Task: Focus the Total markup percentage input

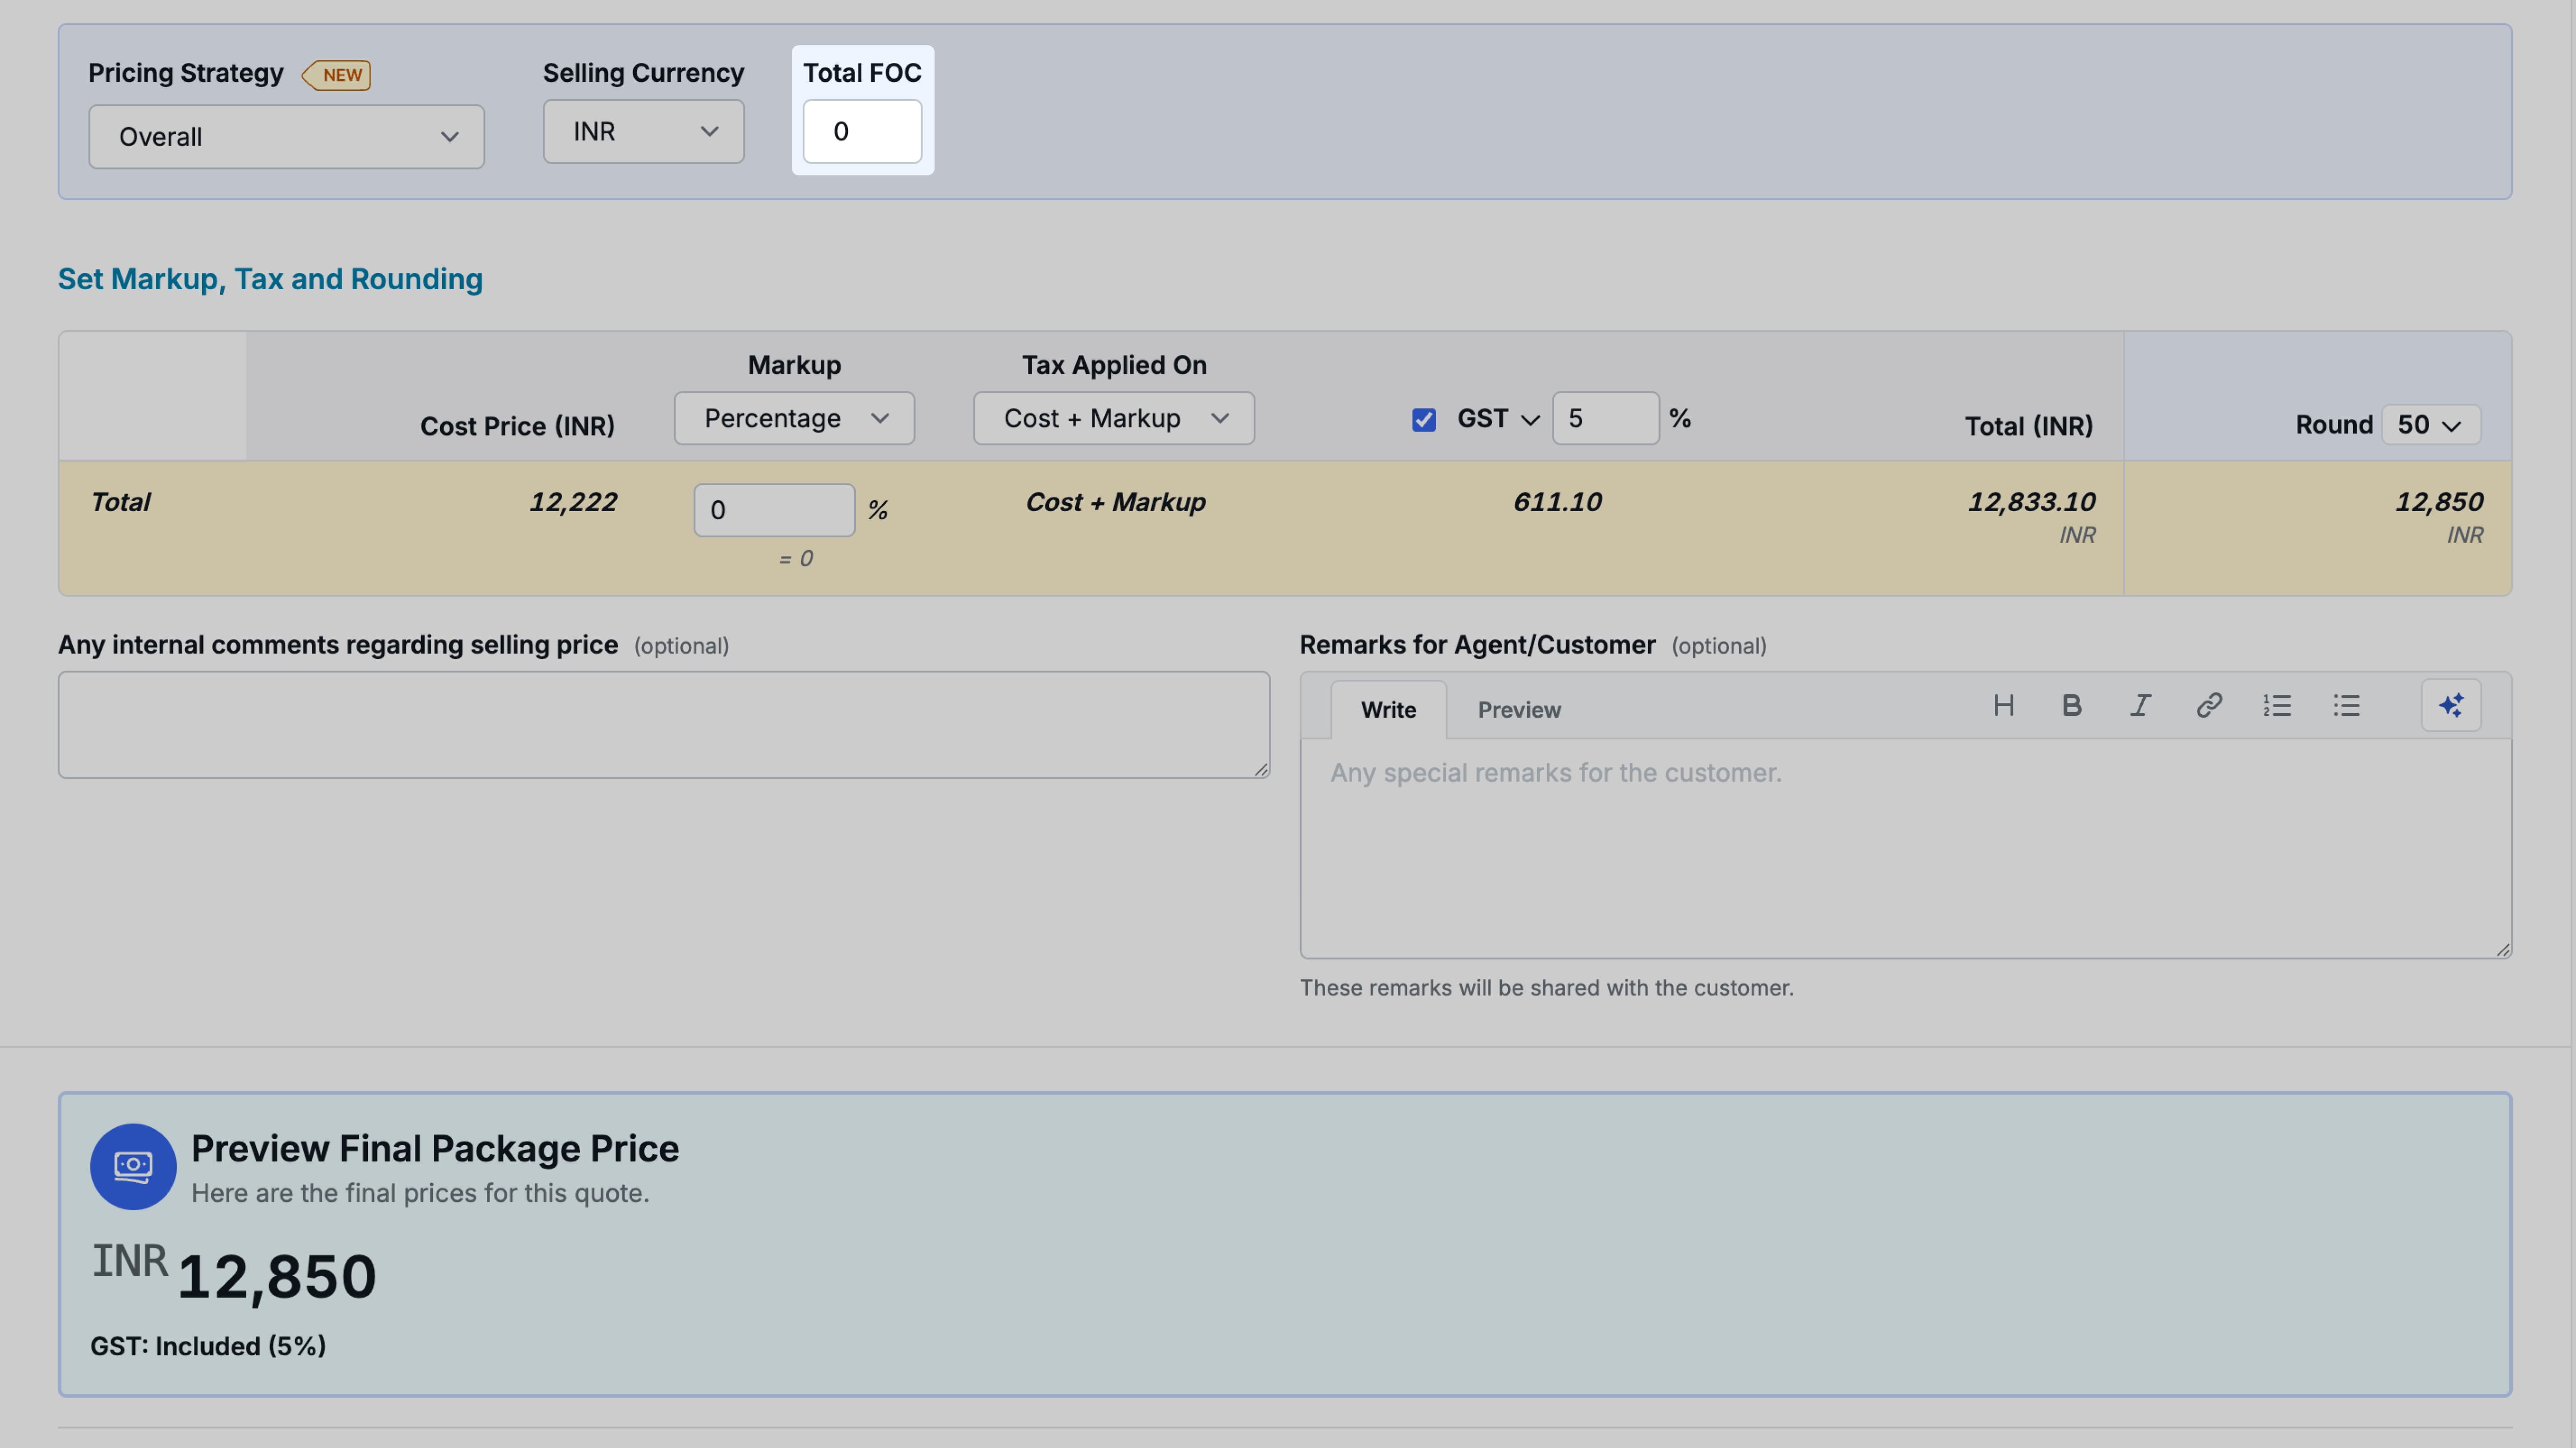Action: [774, 510]
